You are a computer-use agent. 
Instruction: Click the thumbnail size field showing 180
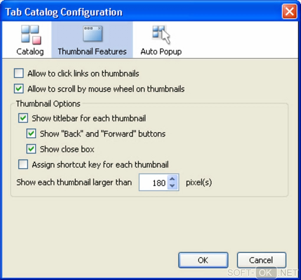click(x=153, y=183)
